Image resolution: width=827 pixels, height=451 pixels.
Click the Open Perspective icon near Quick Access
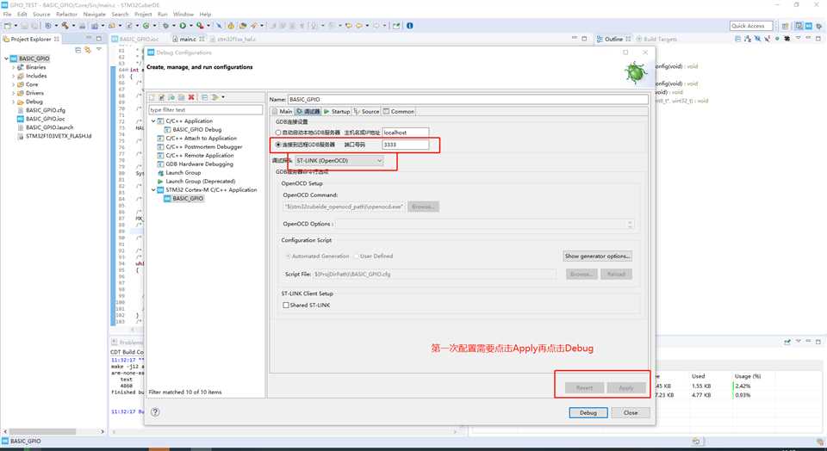786,26
